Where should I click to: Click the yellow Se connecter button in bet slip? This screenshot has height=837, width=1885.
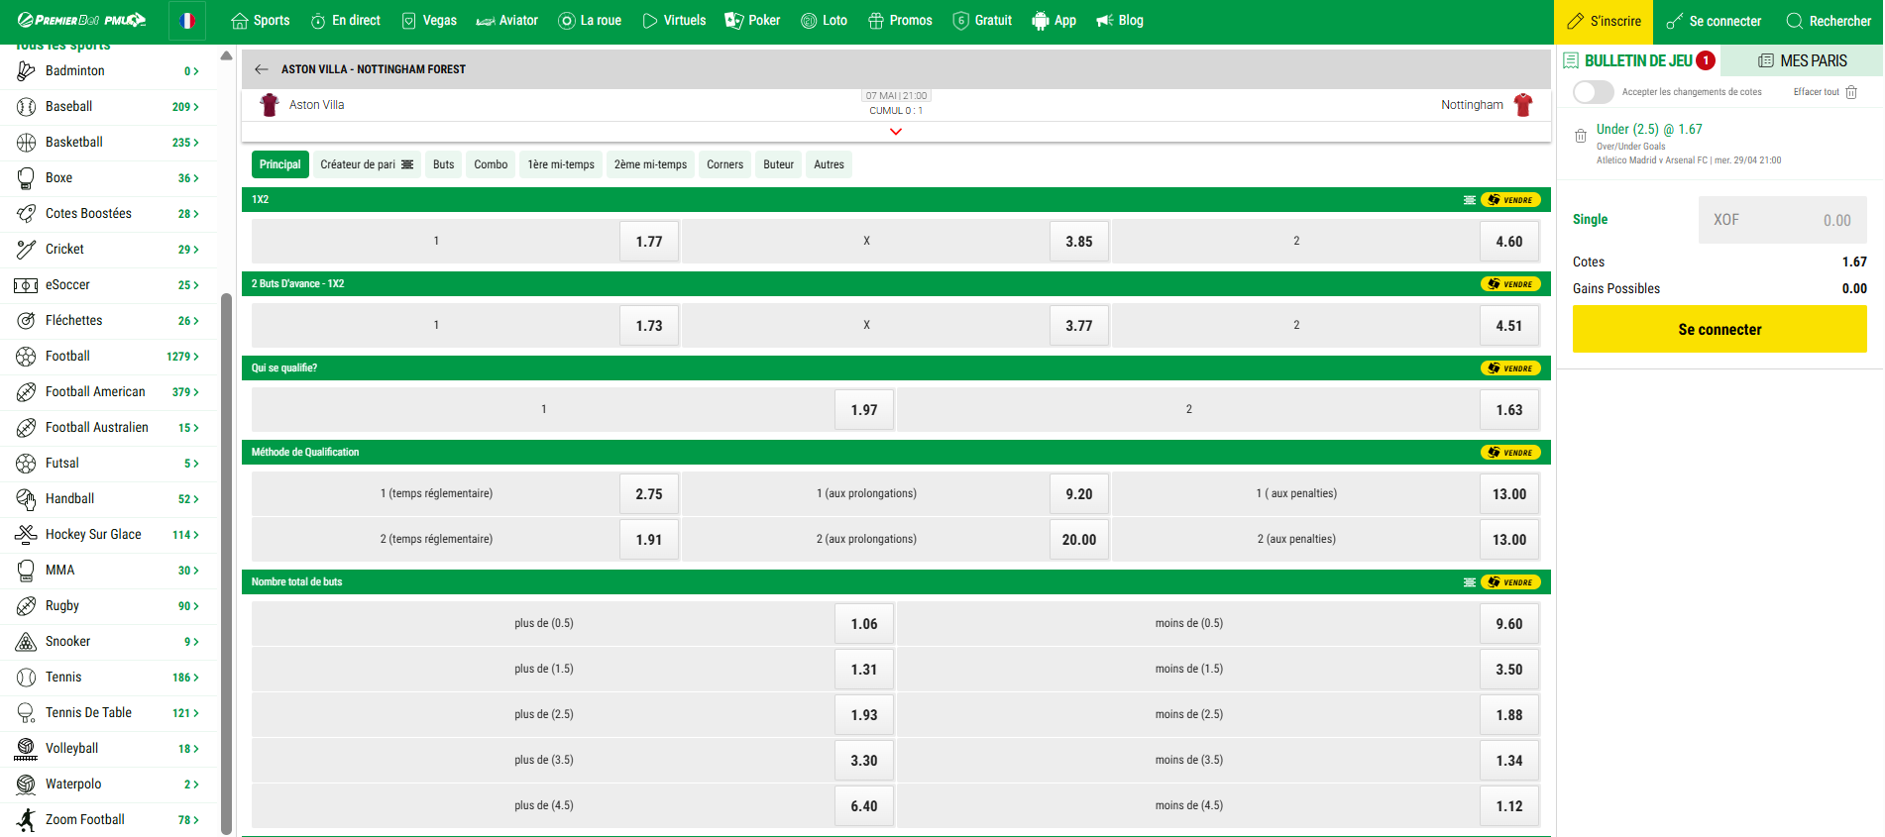click(1719, 329)
